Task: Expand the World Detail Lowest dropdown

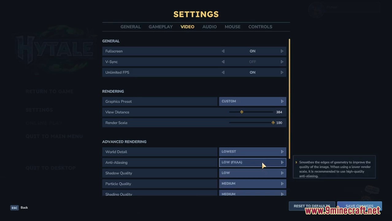Action: click(x=252, y=152)
